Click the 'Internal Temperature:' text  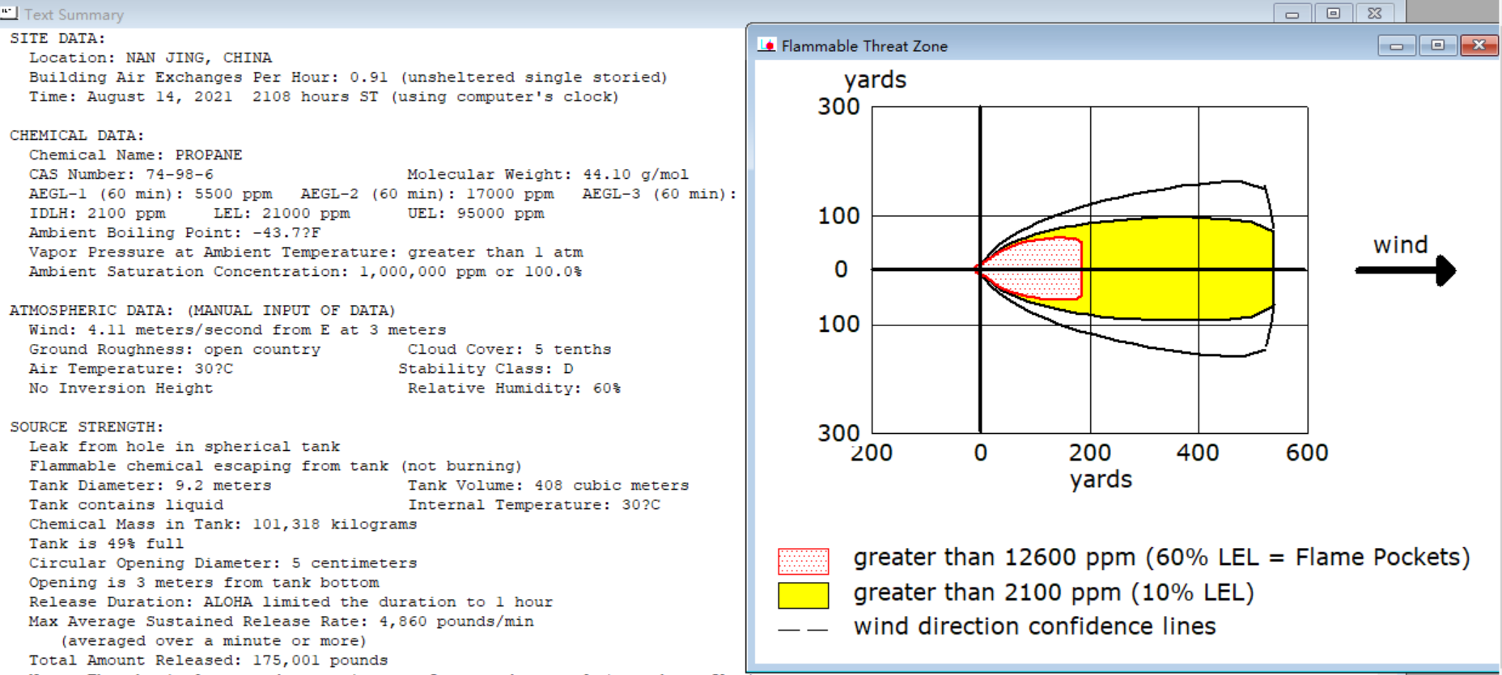coord(534,504)
